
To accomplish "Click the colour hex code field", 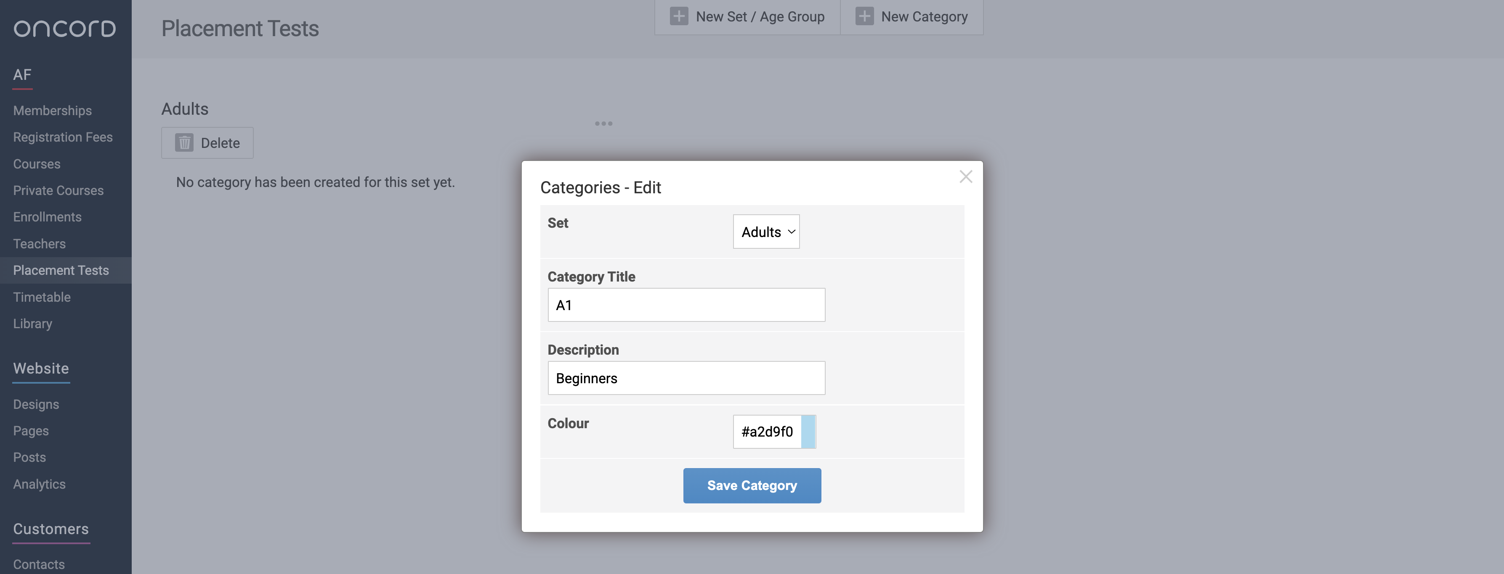I will coord(767,432).
